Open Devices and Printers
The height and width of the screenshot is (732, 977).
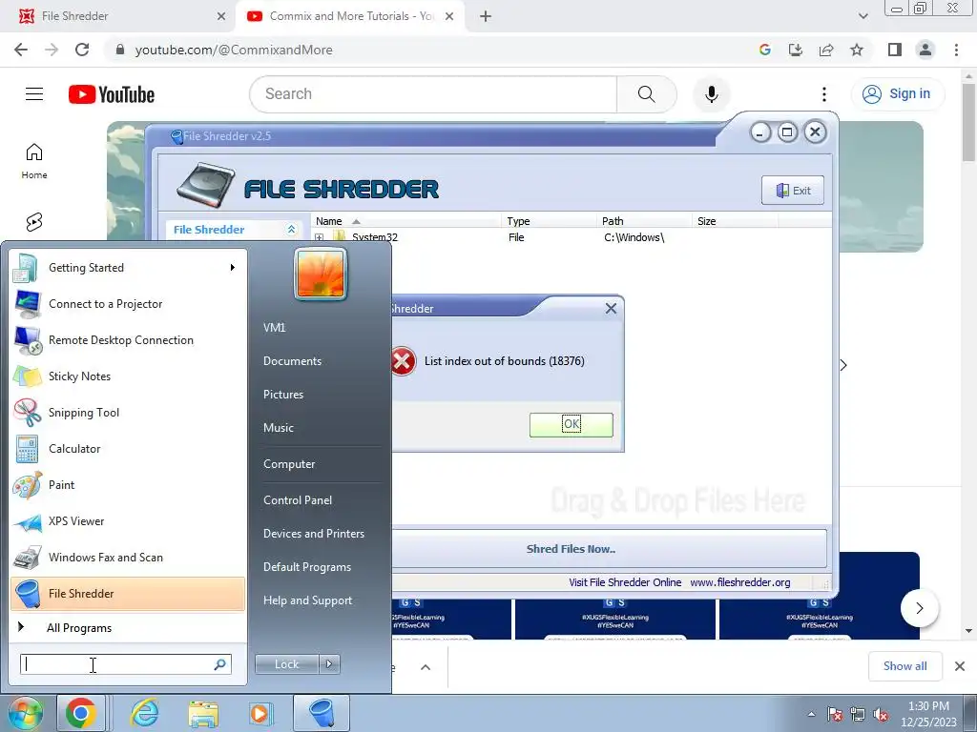314,534
